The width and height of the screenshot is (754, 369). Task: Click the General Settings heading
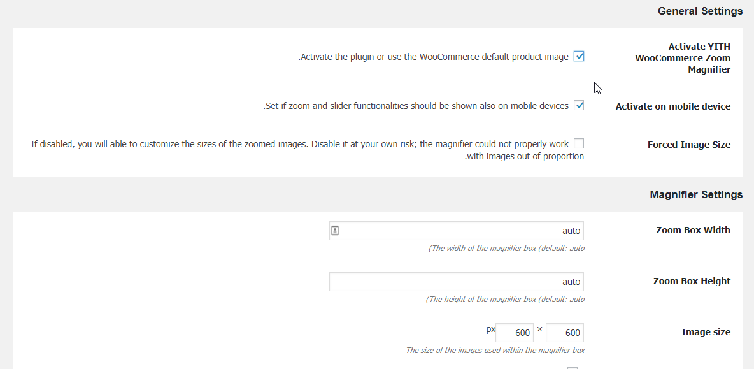[x=700, y=11]
